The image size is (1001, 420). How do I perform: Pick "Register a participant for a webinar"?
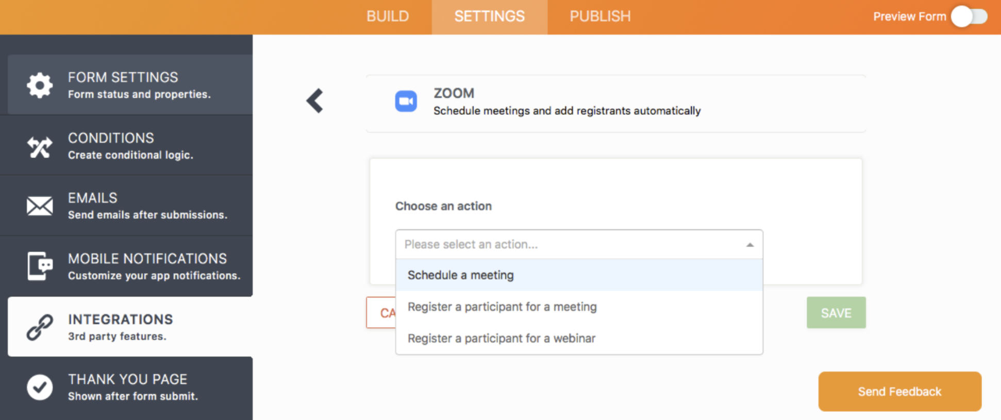point(501,339)
